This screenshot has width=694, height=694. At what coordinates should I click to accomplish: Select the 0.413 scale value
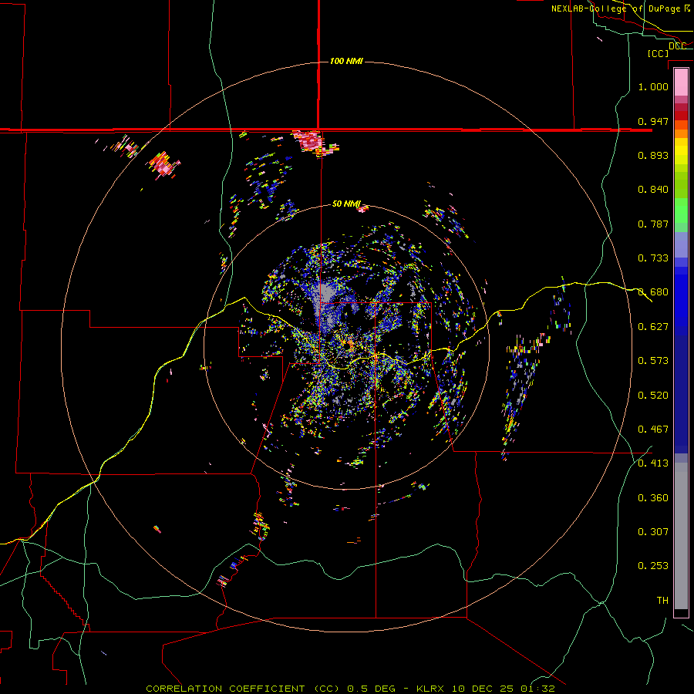click(x=653, y=463)
